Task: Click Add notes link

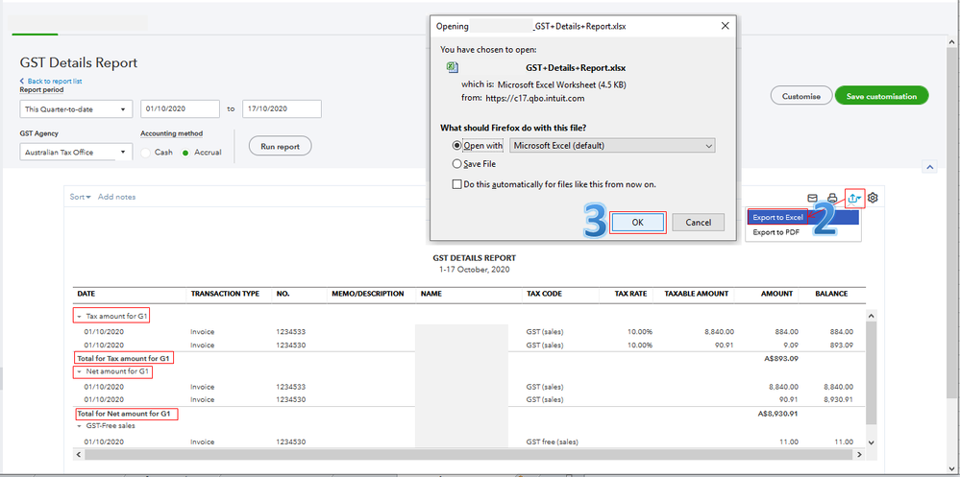Action: click(117, 197)
